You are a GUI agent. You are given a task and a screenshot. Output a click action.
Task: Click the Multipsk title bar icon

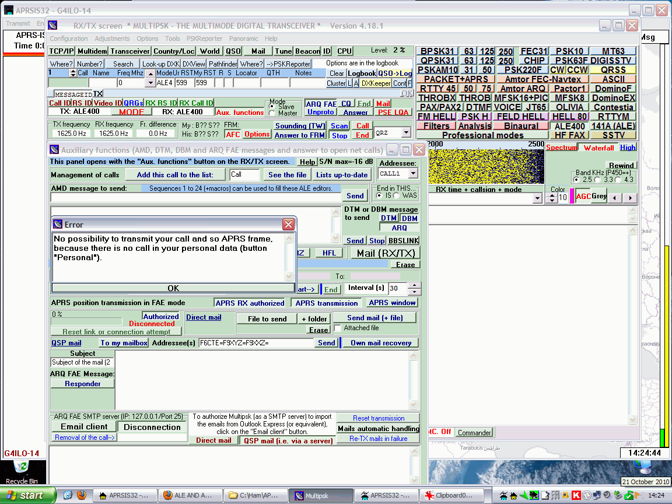point(52,25)
